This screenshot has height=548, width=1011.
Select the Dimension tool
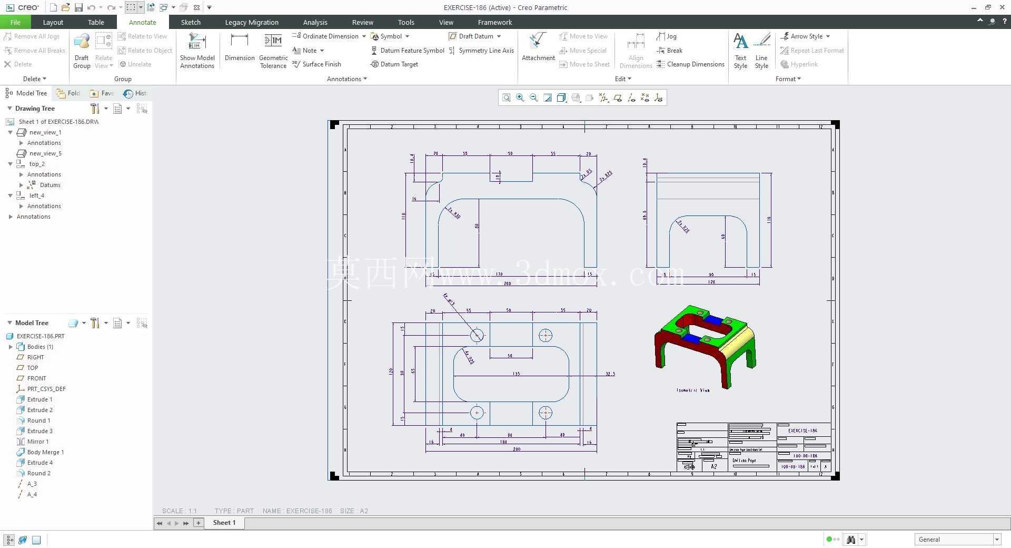click(240, 47)
